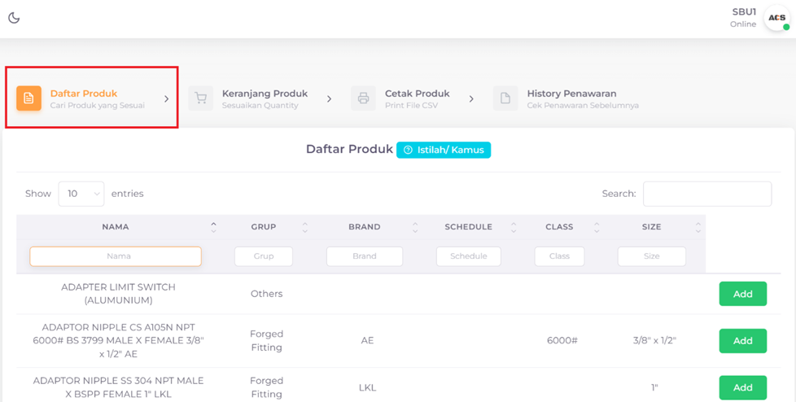
Task: Click the Brand filter input field
Action: (x=364, y=256)
